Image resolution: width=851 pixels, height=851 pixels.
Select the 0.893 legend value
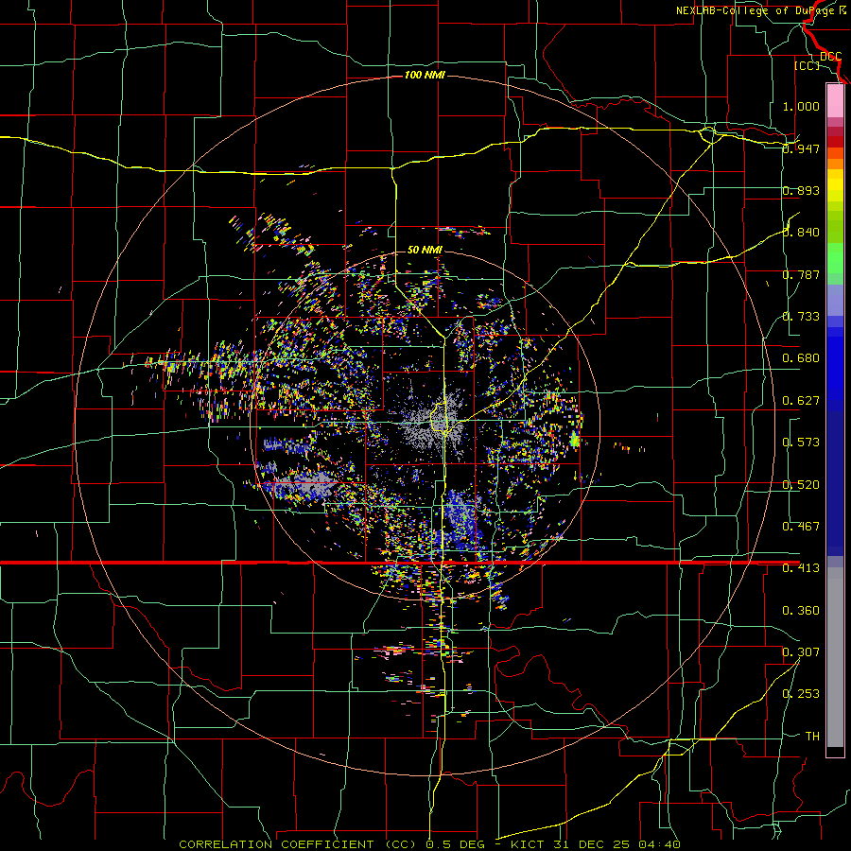[x=801, y=190]
